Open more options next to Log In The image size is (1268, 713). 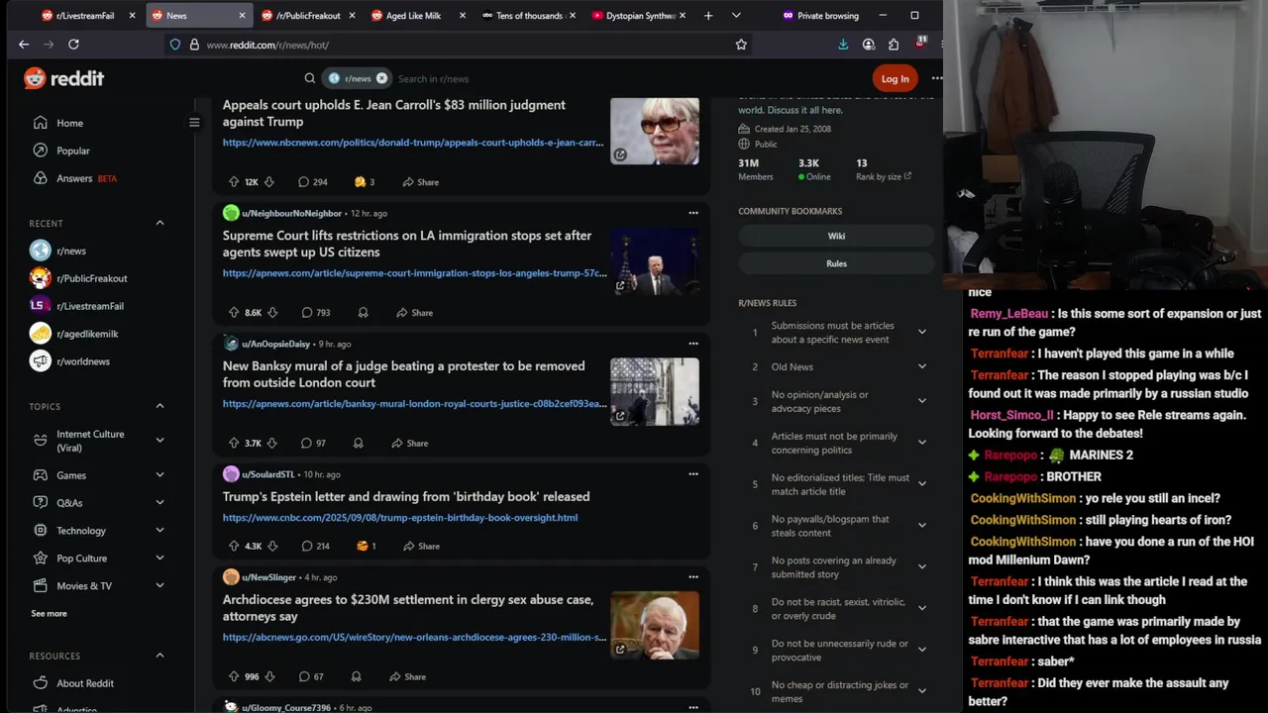click(x=936, y=78)
